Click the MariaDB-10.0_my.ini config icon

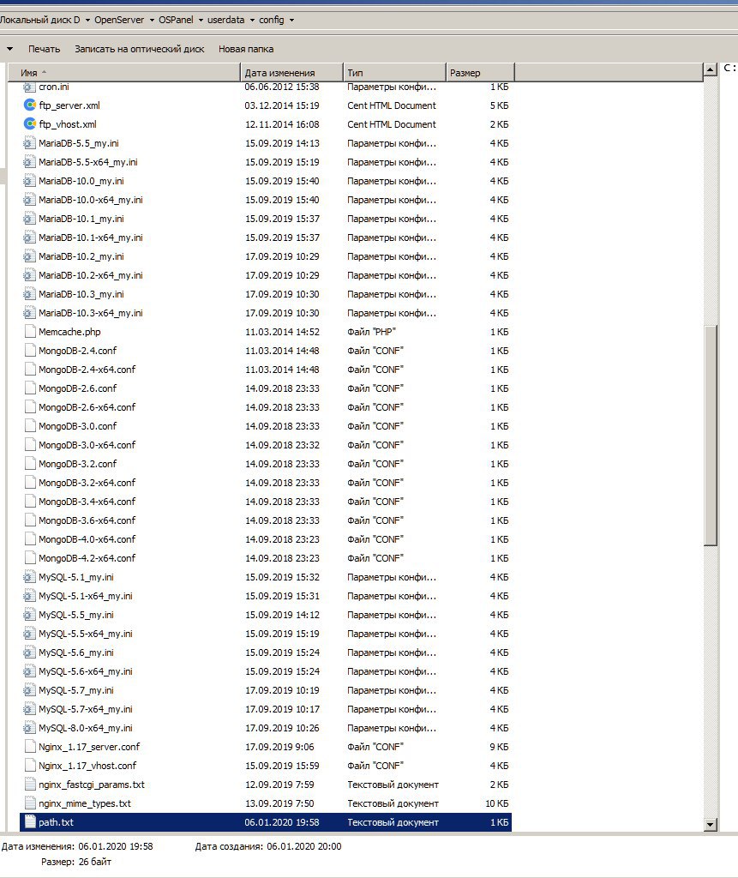point(30,181)
